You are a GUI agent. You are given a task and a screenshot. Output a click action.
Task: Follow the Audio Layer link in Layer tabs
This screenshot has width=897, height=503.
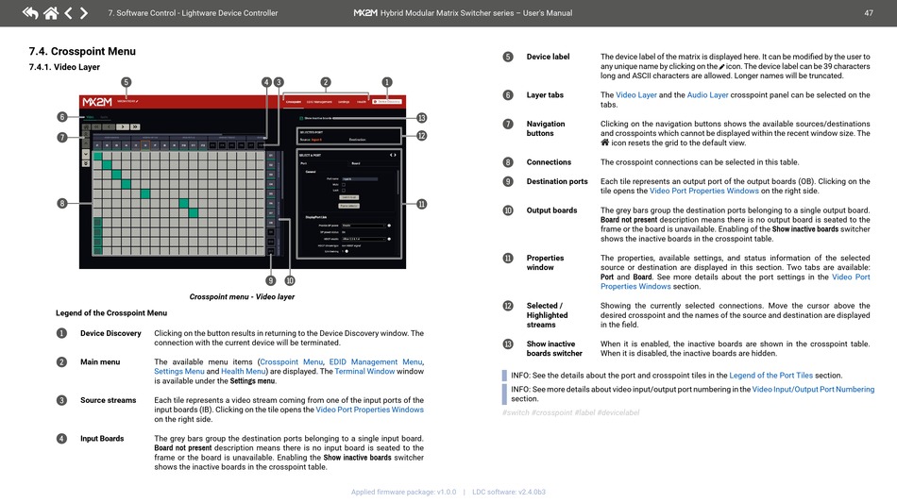coord(707,95)
